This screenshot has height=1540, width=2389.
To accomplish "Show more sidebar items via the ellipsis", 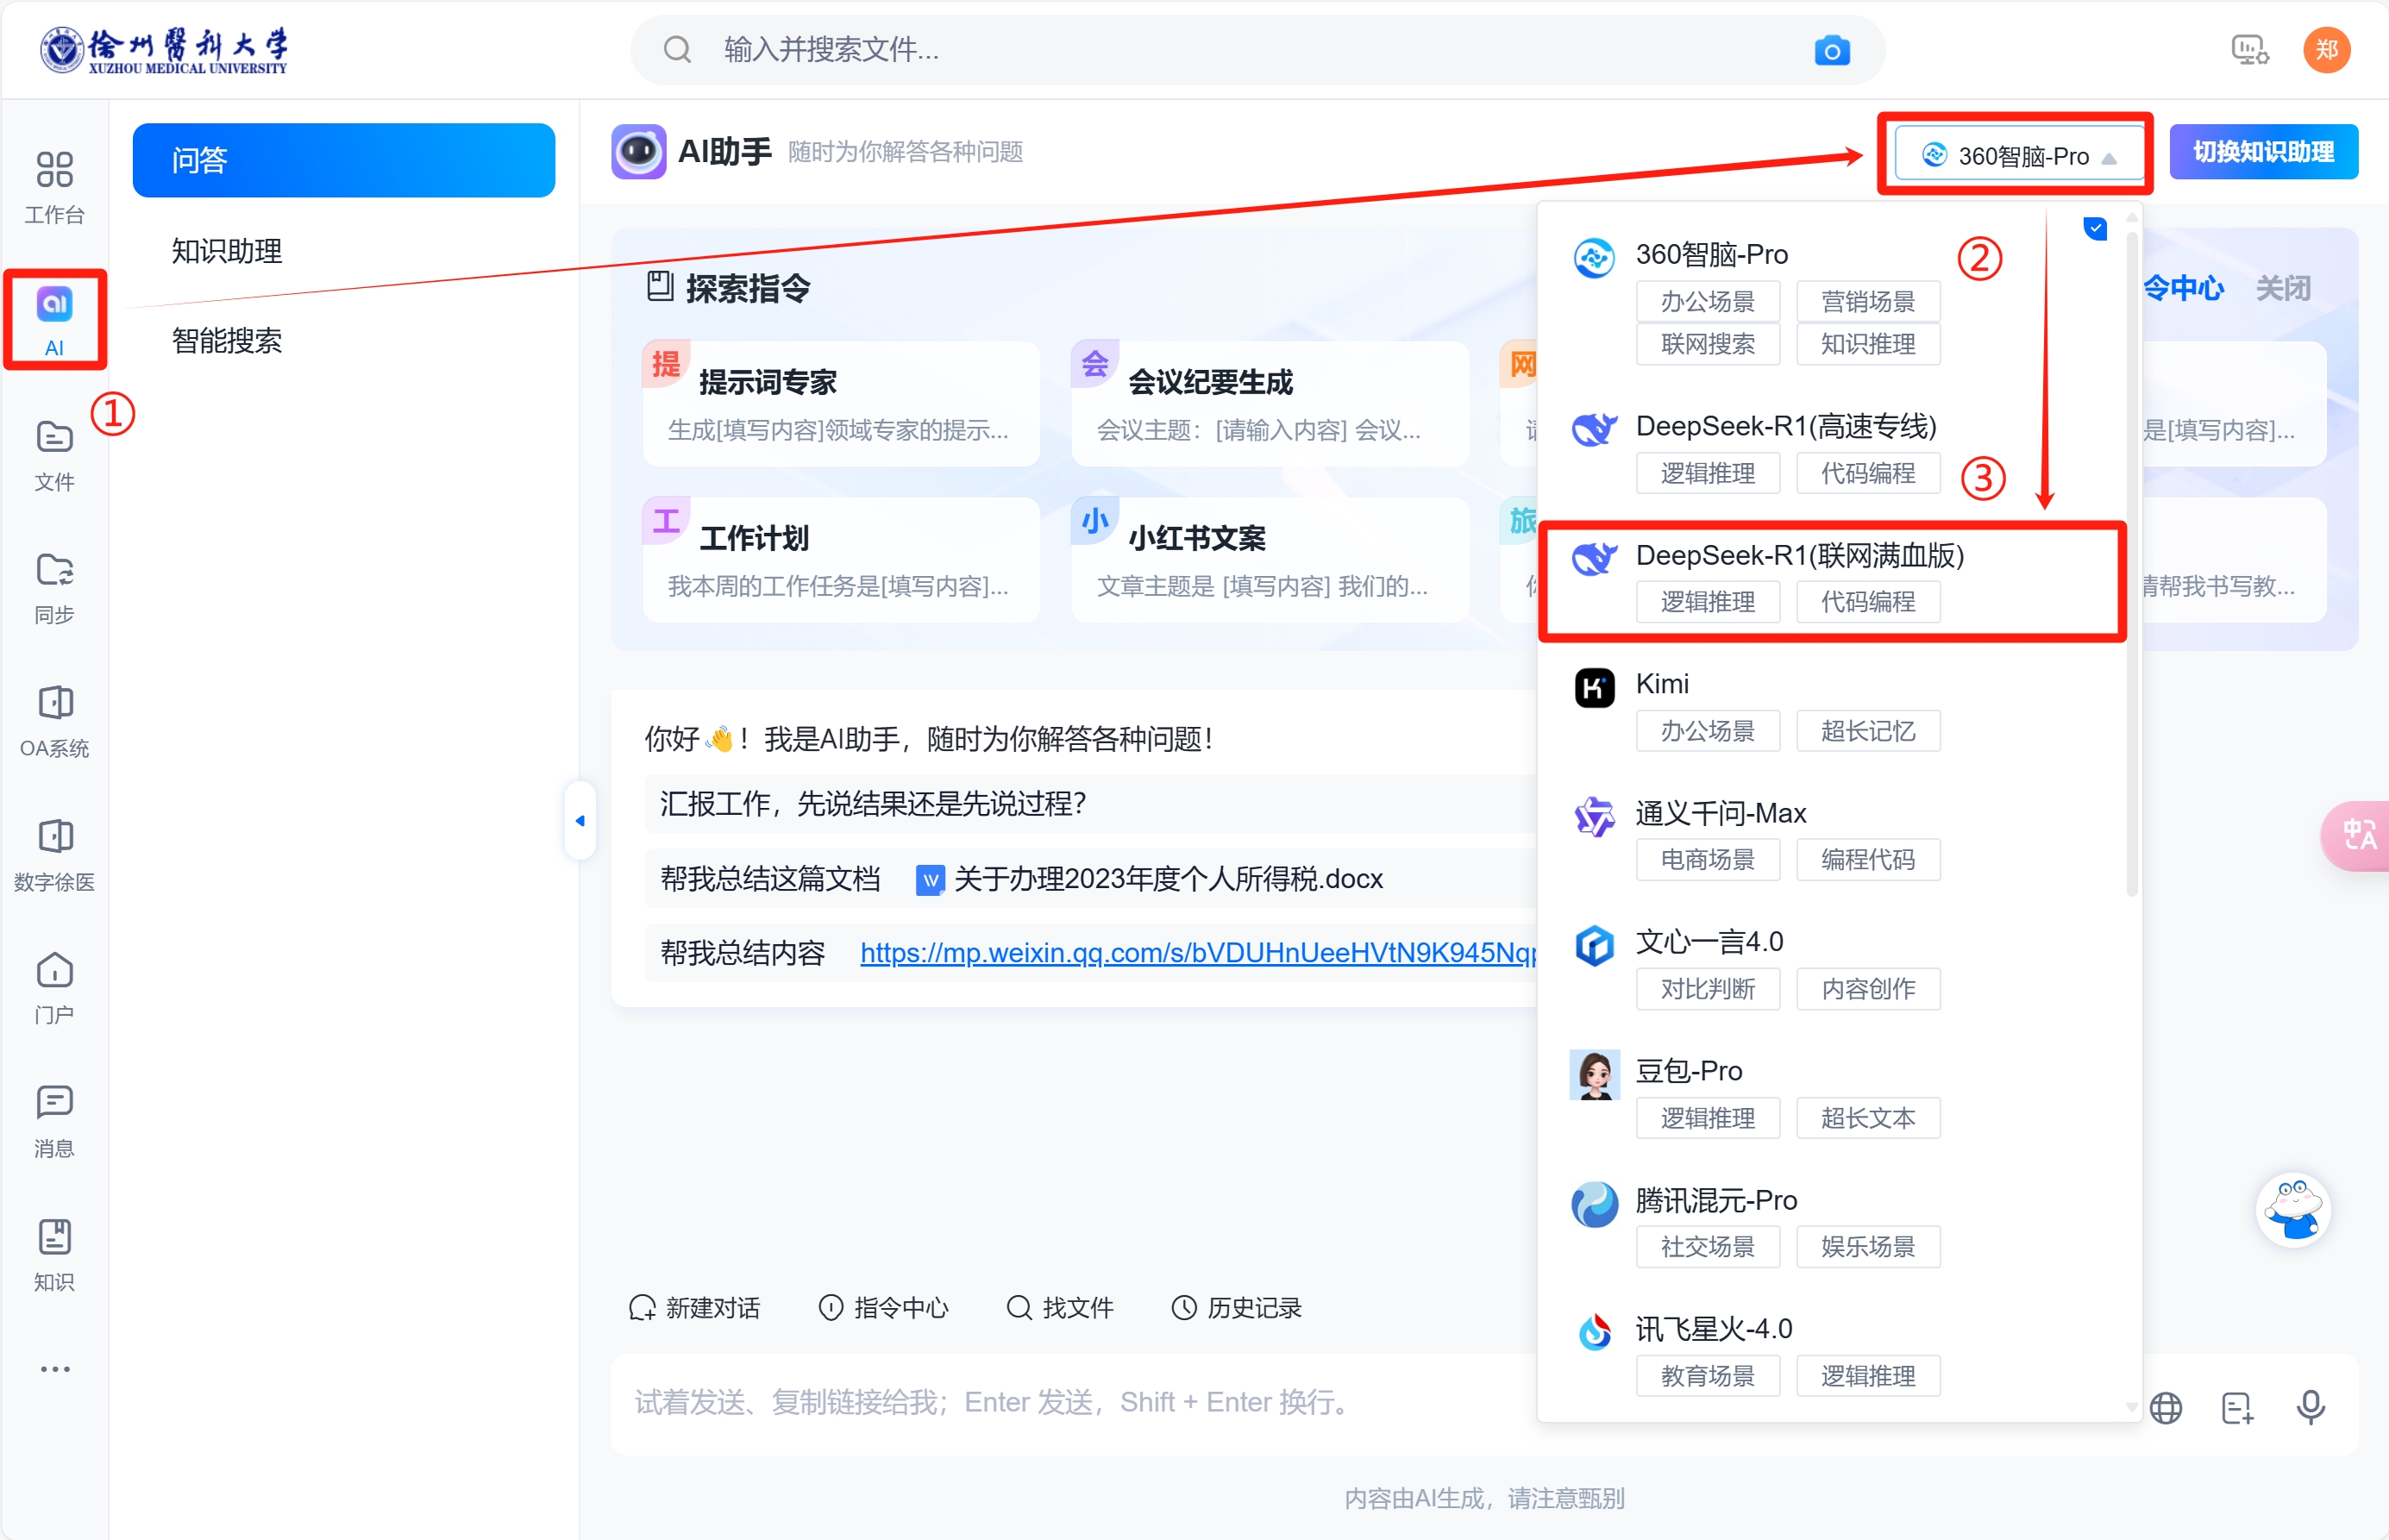I will (54, 1369).
